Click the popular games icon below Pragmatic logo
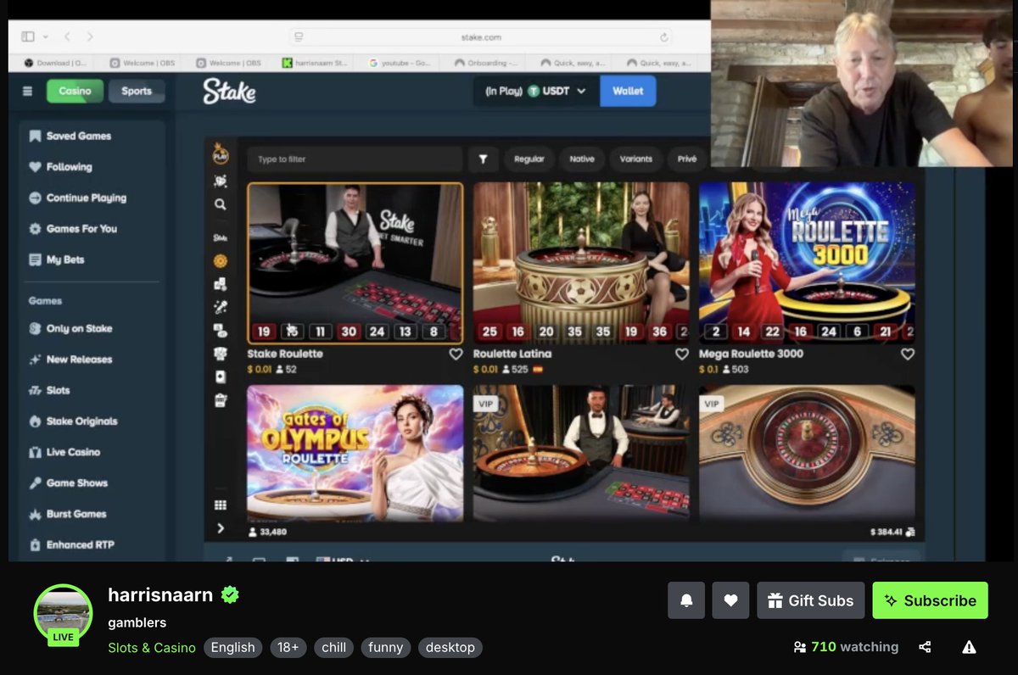 point(221,181)
